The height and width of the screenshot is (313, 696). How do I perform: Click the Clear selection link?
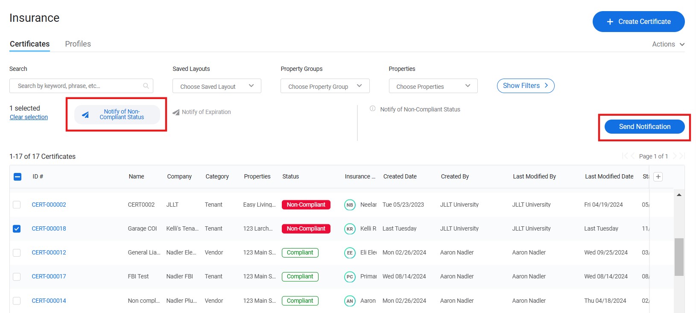(29, 117)
